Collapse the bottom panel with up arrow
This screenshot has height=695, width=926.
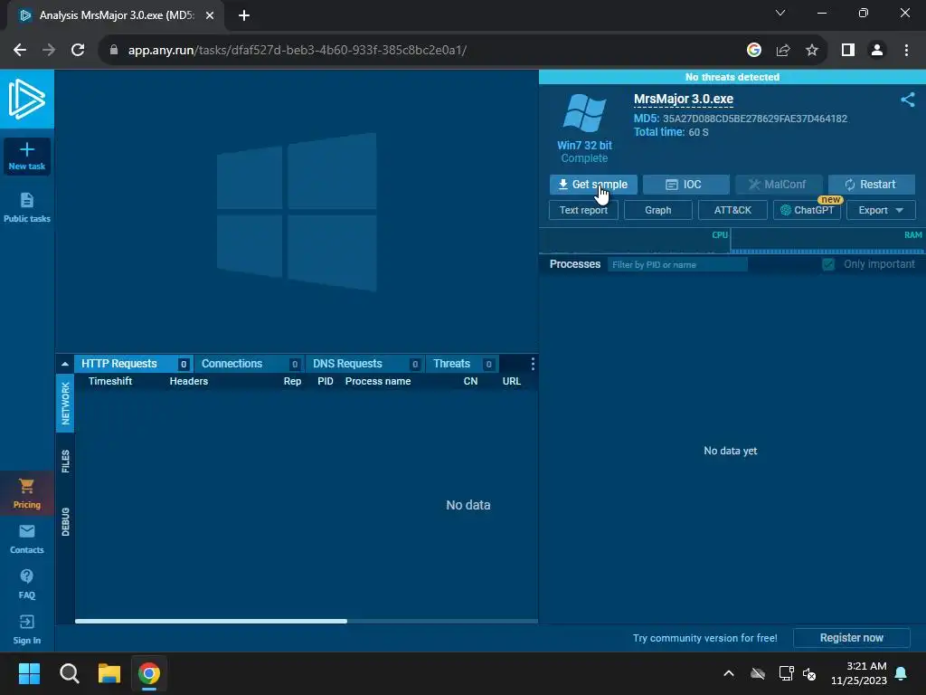tap(65, 364)
